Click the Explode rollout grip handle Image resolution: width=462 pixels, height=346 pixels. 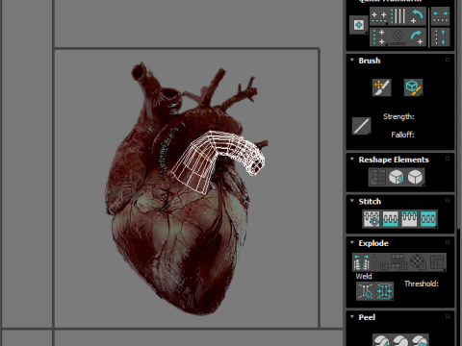pos(448,242)
